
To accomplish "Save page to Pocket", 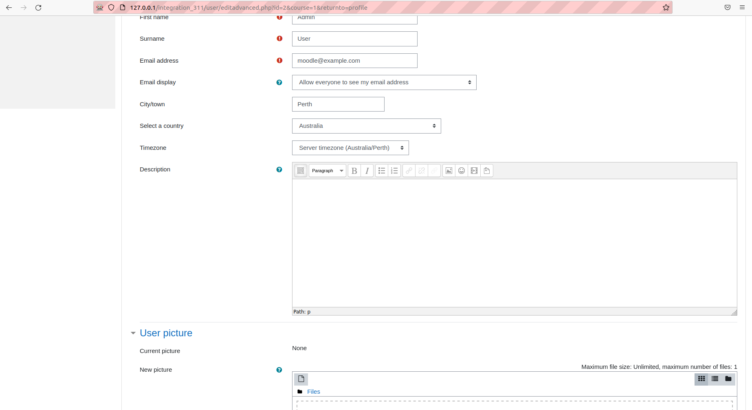I will (728, 7).
